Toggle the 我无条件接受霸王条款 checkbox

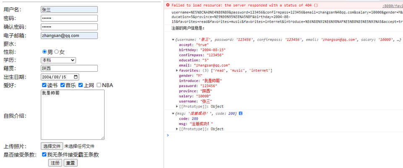(x=44, y=155)
